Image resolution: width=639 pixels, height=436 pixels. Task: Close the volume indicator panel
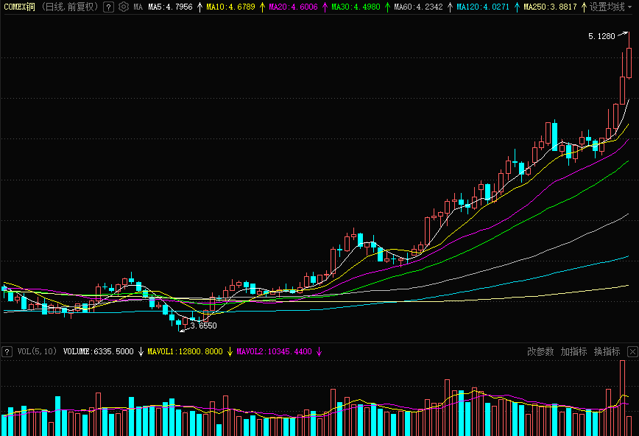click(632, 352)
